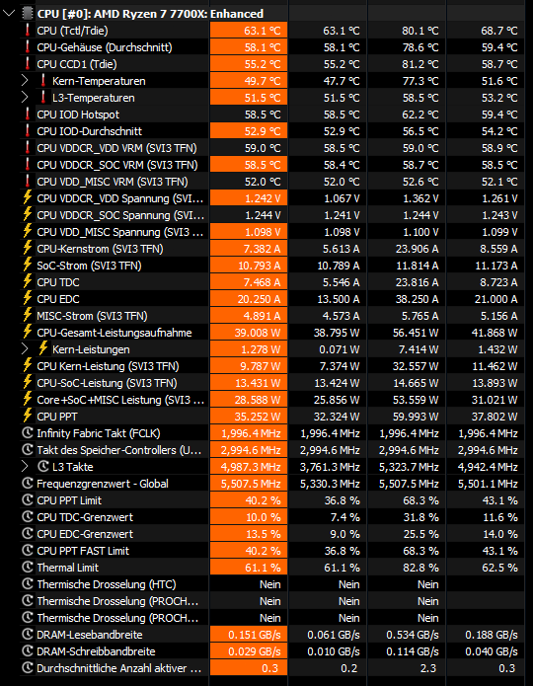Viewport: 533px width, 686px height.
Task: Click lightning icon beside CPU-Gesamt-Leistungsaufnahme
Action: pos(27,333)
